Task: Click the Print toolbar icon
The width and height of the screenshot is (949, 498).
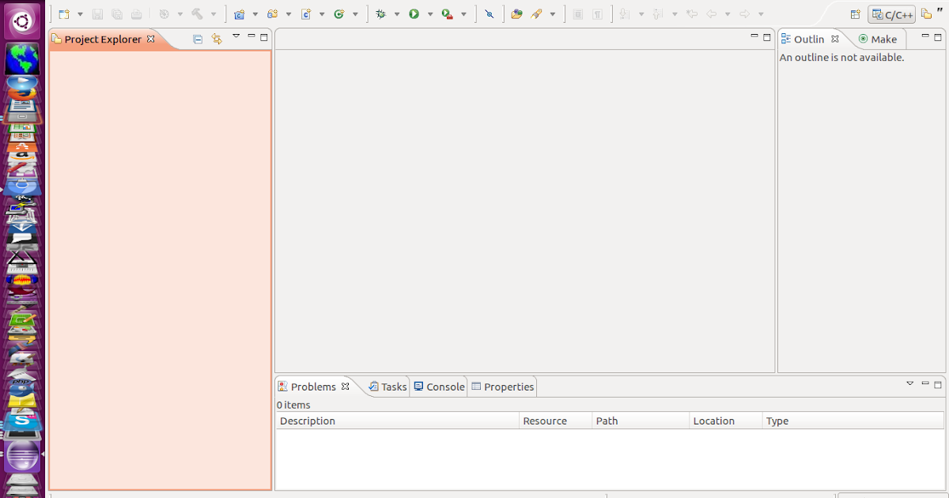Action: click(x=136, y=14)
